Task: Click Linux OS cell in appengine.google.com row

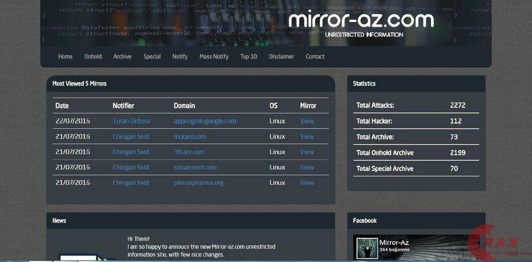Action: click(x=277, y=121)
